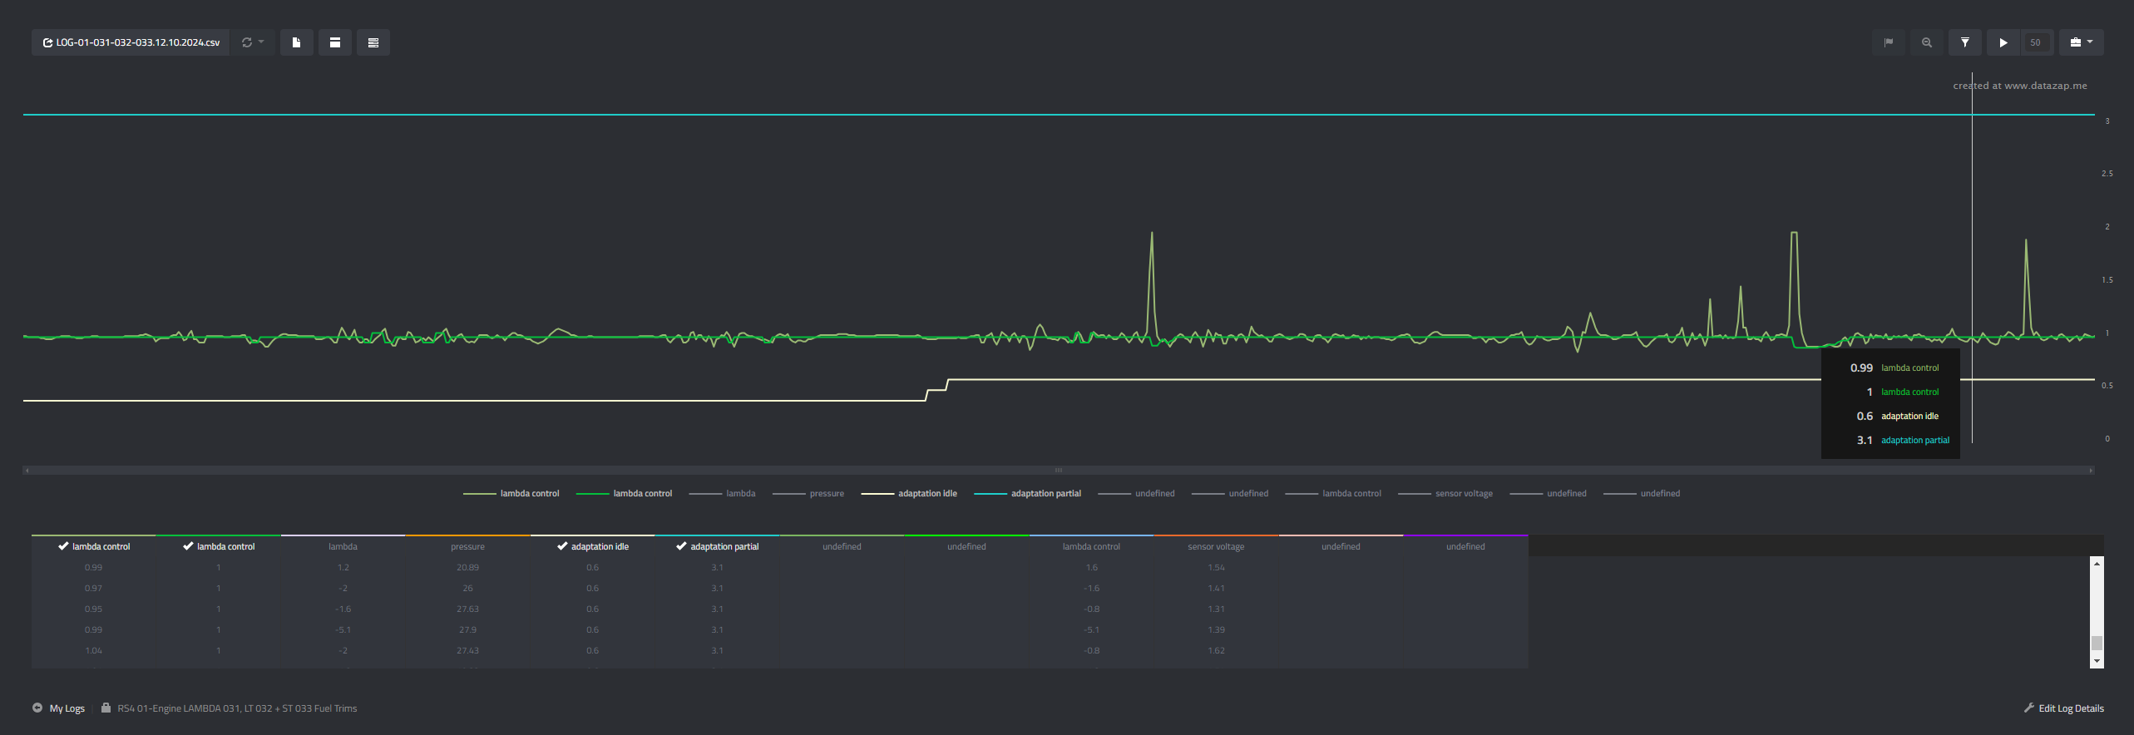
Task: Click the zoom out magnifier icon
Action: [x=1927, y=42]
